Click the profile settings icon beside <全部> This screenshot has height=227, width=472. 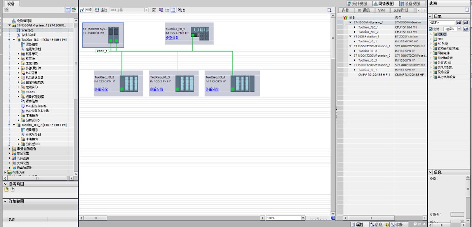[466, 29]
